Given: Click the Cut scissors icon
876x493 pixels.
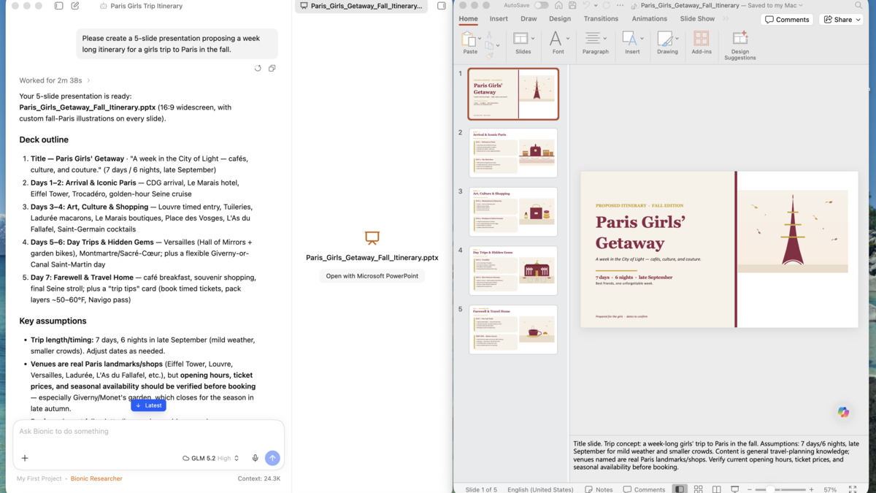Looking at the screenshot, I should tap(489, 34).
